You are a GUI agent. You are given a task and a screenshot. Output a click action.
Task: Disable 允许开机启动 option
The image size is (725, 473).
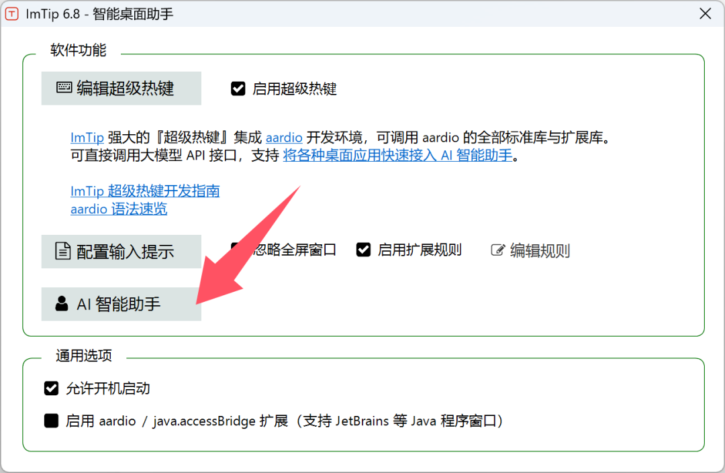[x=51, y=388]
